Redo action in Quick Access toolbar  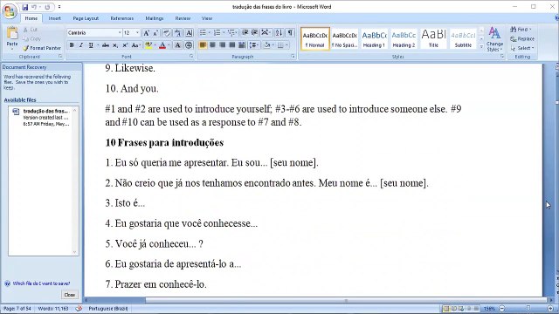coord(47,7)
